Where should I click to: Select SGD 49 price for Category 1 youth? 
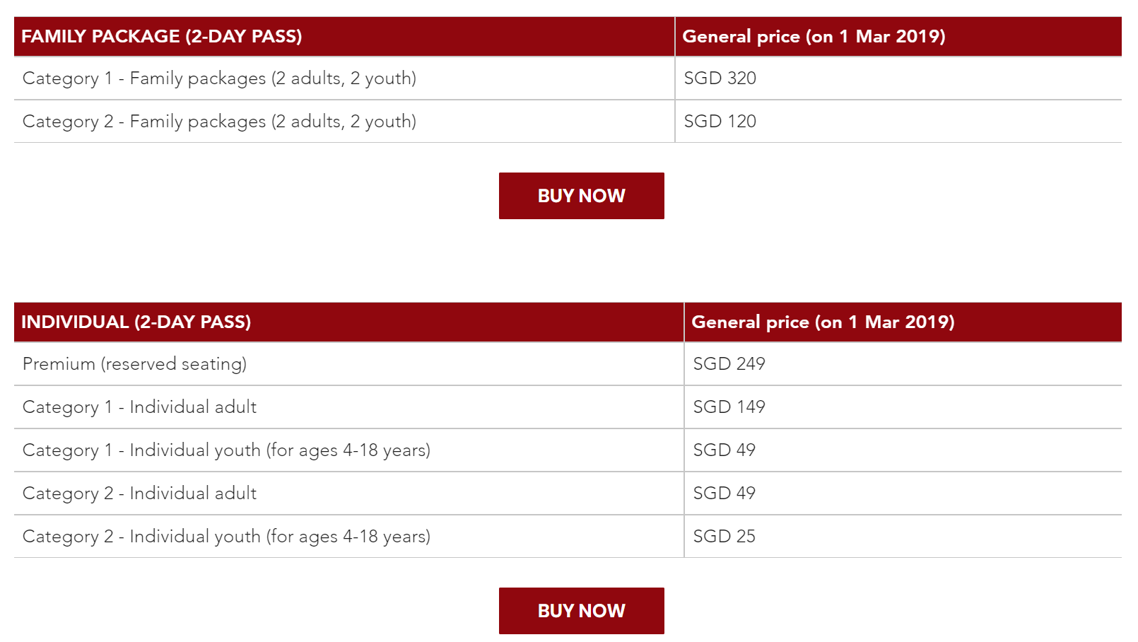click(x=903, y=450)
